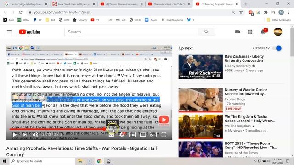Open We The Kingdom Holy Water title
The height and width of the screenshot is (165, 294).
coord(249,119)
